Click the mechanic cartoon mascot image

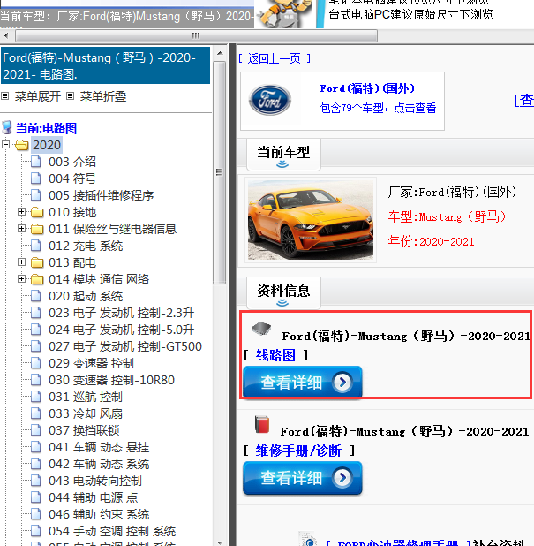[283, 14]
